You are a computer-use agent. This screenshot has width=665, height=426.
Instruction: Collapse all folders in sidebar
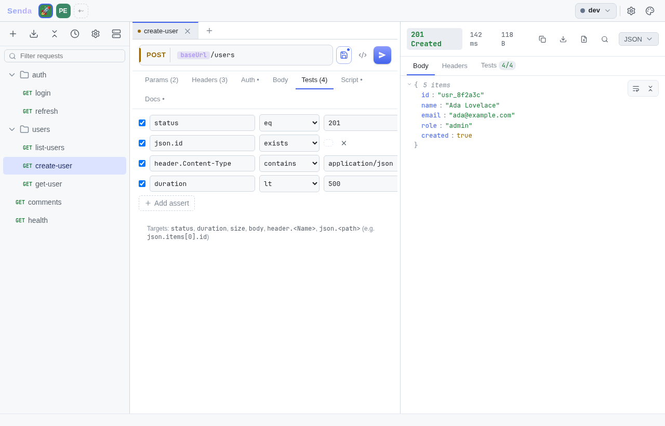click(54, 34)
